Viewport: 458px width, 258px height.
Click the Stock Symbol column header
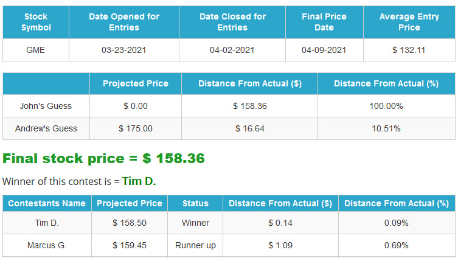pyautogui.click(x=36, y=22)
